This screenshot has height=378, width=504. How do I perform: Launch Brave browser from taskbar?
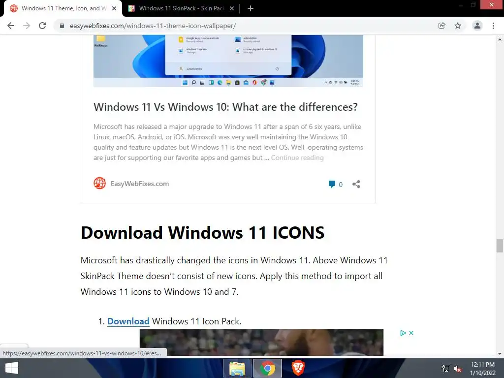298,368
